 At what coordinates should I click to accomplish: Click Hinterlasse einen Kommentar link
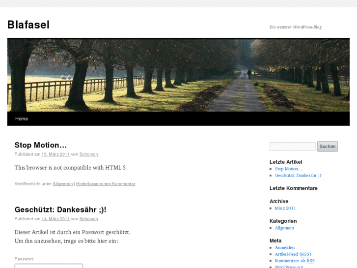pos(106,183)
